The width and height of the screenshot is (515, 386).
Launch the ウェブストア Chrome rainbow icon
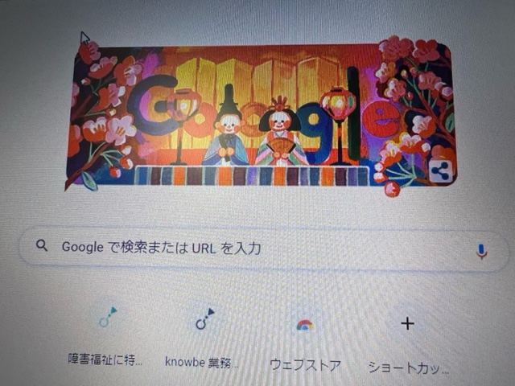(x=305, y=325)
